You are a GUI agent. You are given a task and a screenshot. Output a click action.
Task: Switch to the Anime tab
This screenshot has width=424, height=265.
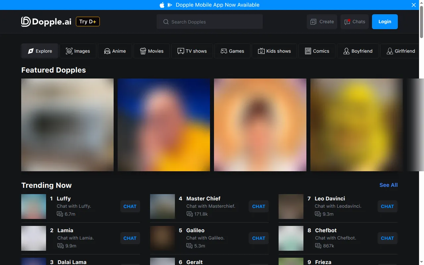coord(115,51)
